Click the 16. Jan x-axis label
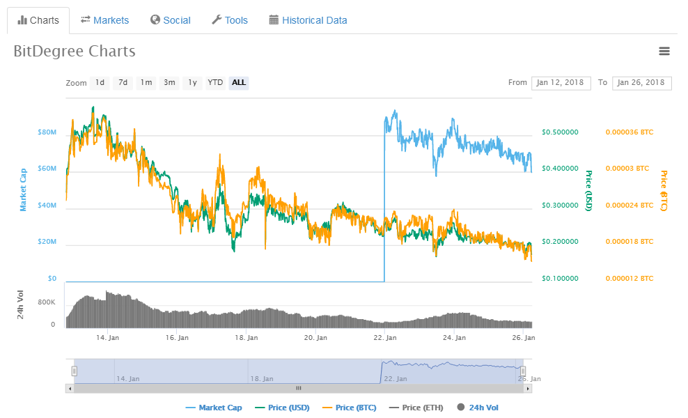 point(177,338)
